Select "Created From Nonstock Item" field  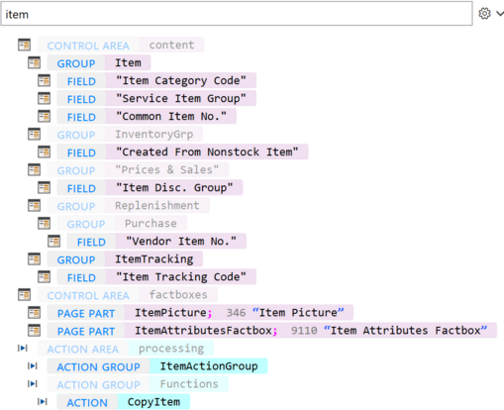point(182,153)
